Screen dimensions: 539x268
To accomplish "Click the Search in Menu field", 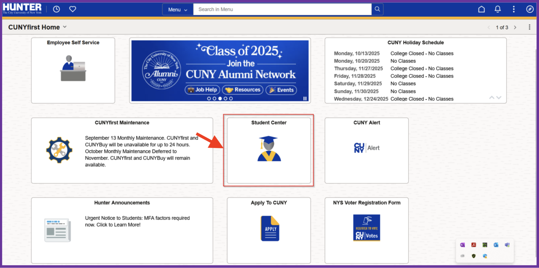I will click(x=282, y=9).
